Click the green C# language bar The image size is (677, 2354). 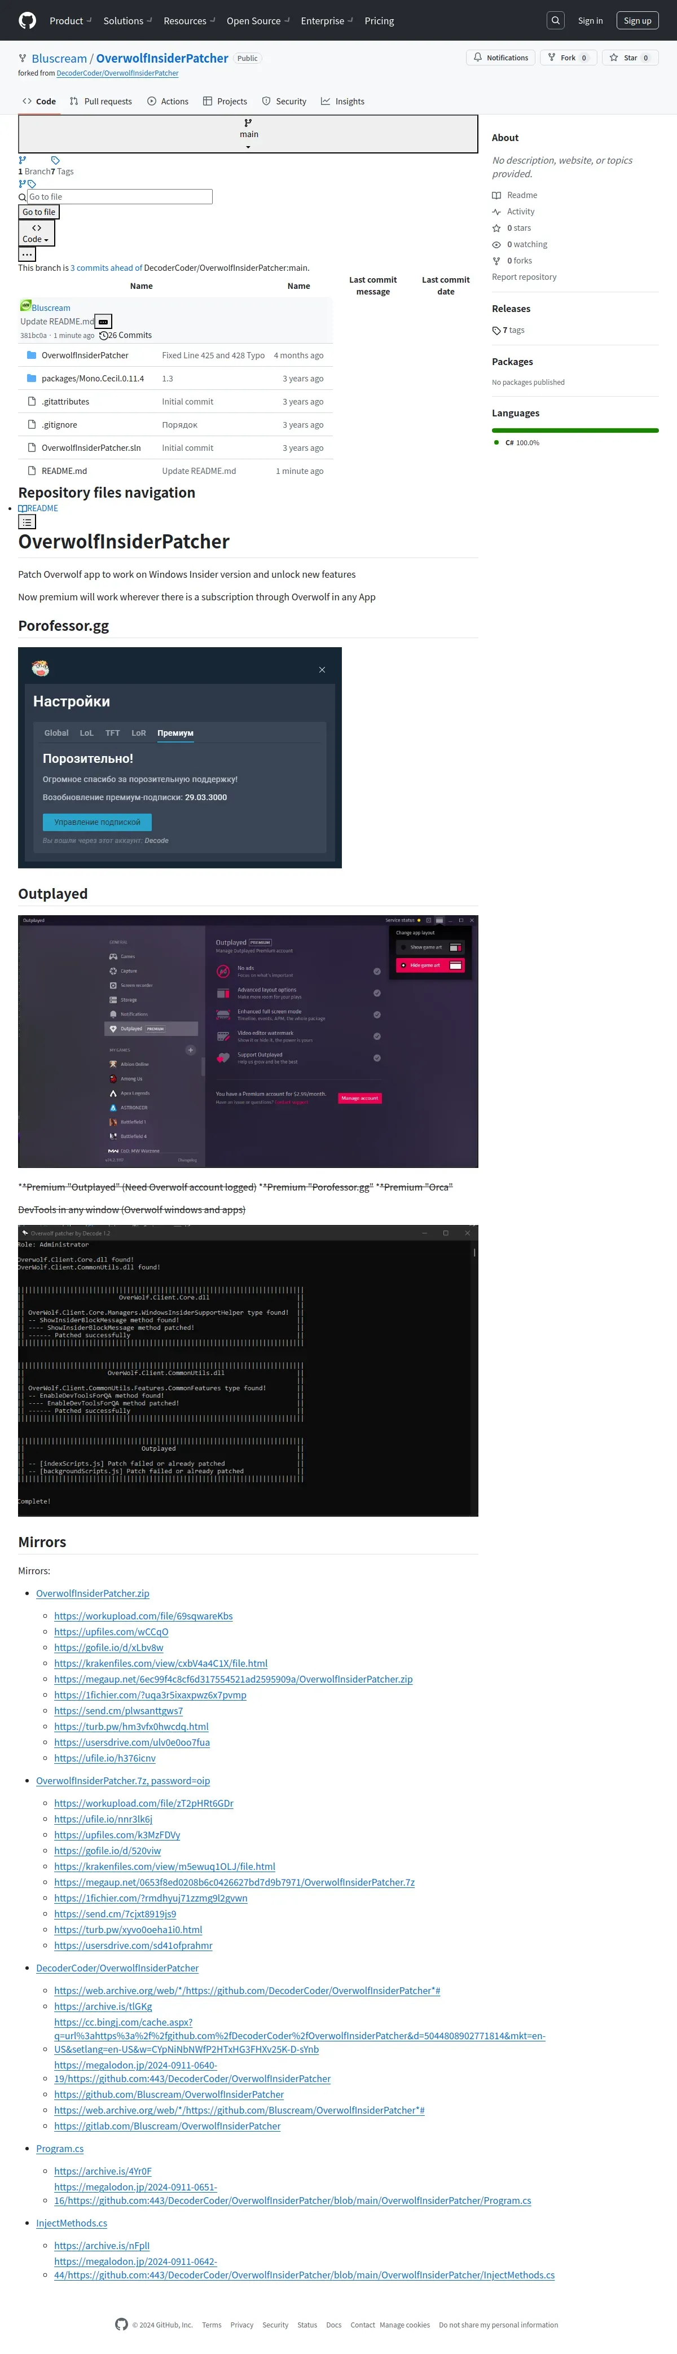(x=575, y=431)
